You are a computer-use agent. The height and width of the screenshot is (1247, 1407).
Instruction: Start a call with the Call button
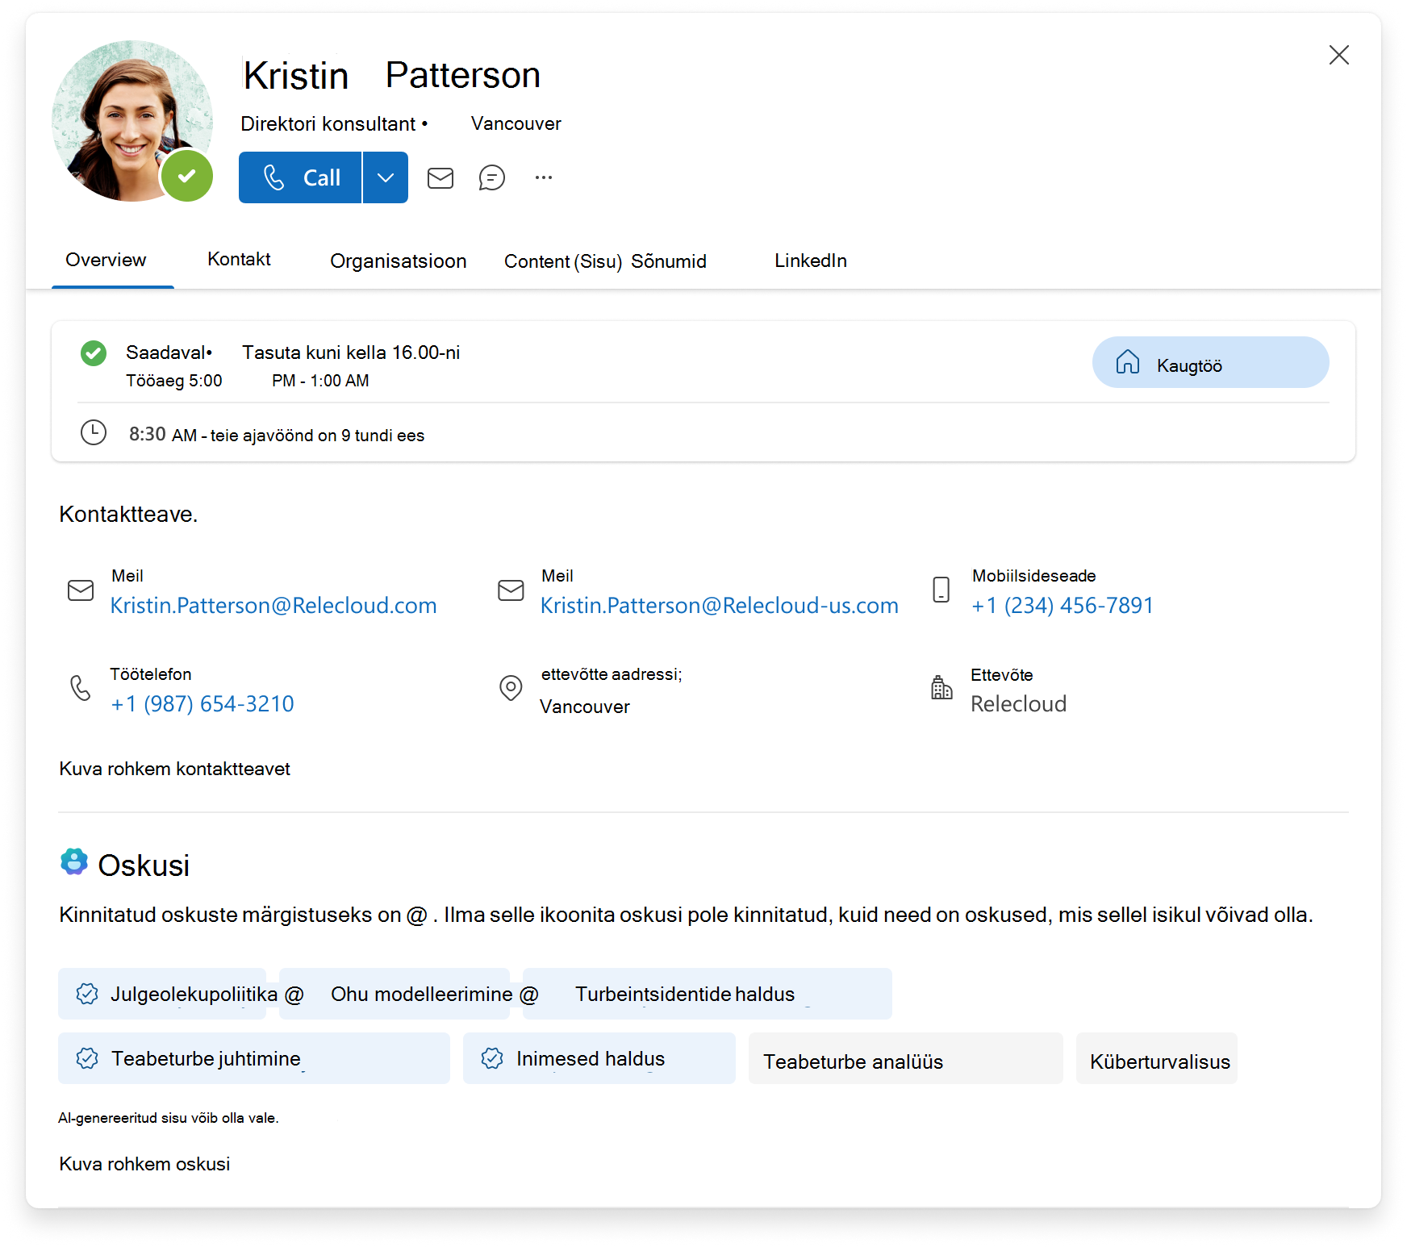(x=300, y=177)
